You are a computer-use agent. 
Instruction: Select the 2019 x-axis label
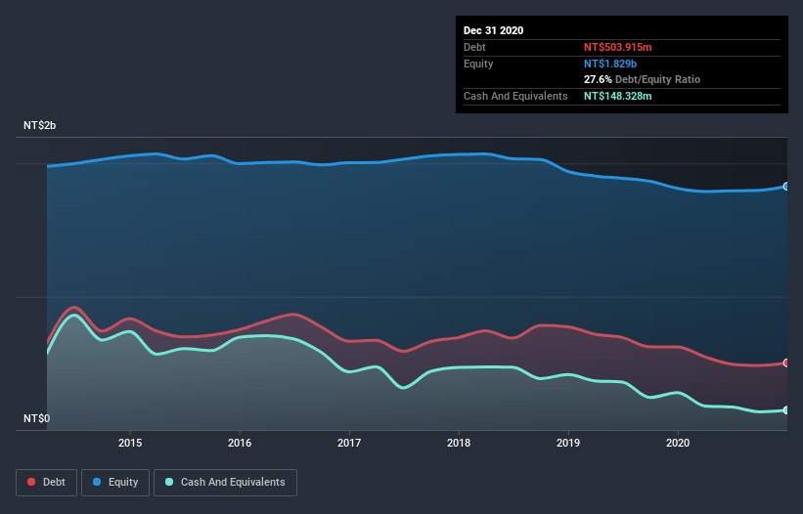(x=568, y=443)
